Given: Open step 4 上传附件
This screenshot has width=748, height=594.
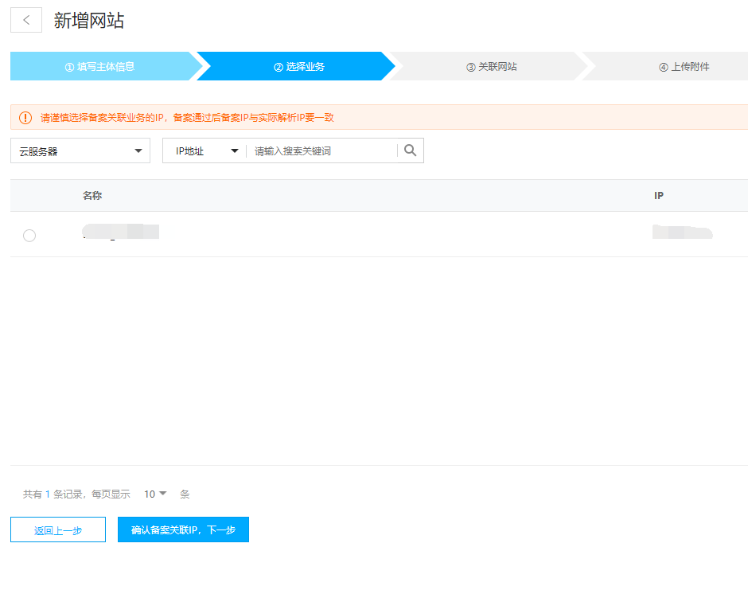Looking at the screenshot, I should pos(684,67).
